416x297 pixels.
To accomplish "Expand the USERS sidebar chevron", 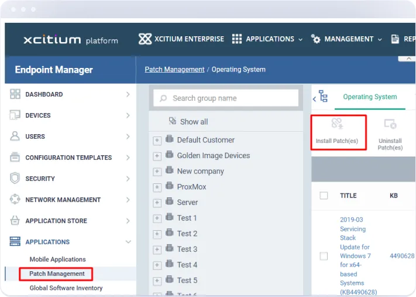I will click(x=128, y=136).
